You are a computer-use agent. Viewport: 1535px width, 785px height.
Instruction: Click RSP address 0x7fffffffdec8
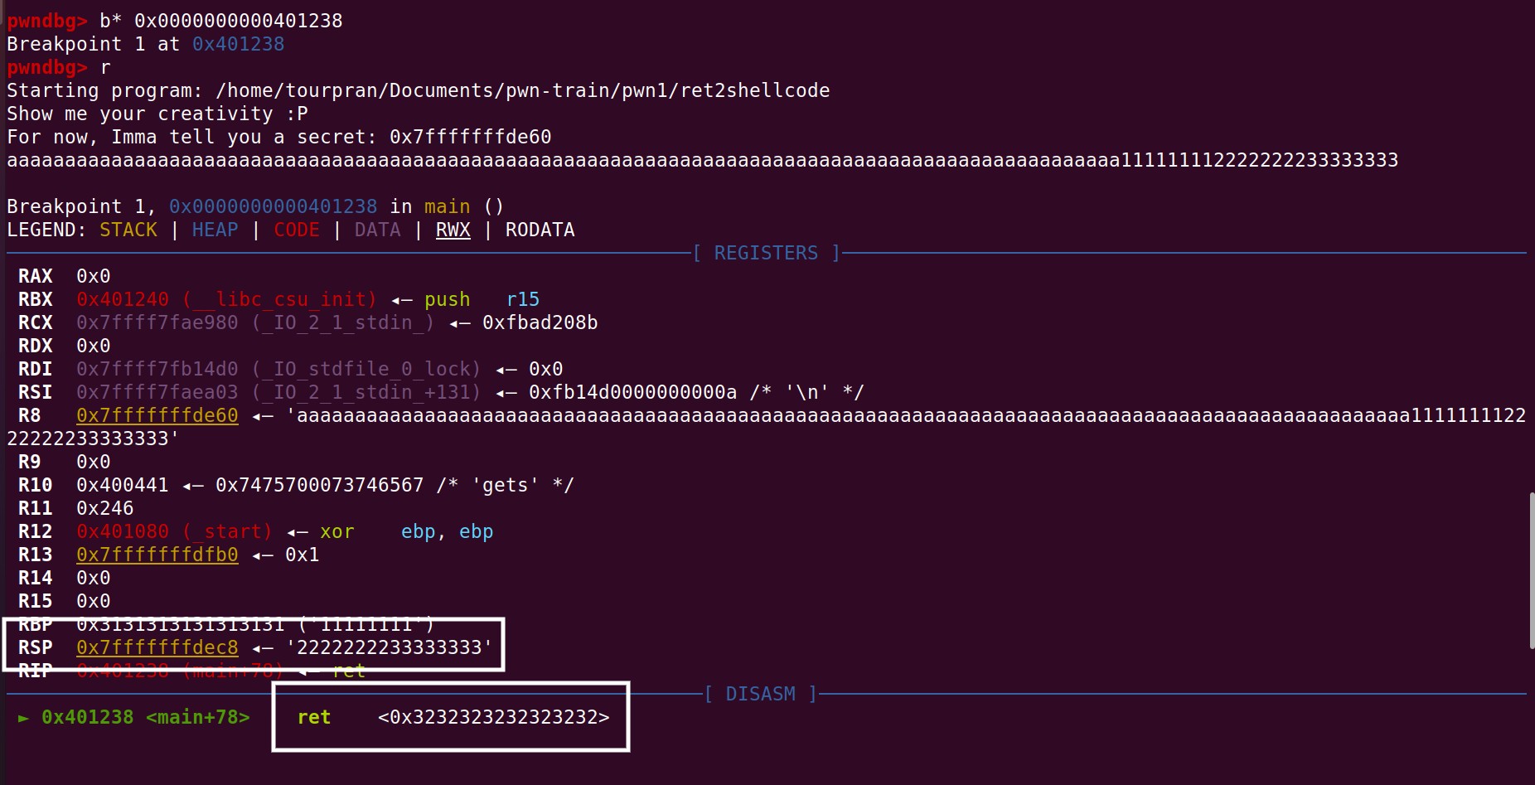pos(157,647)
